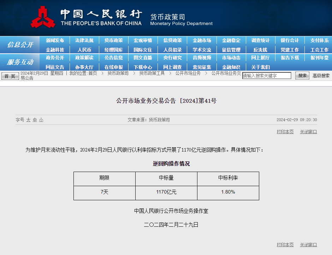The height and width of the screenshot is (255, 332).
Task: Open the 人民币 navigation link
Action: coord(84,50)
